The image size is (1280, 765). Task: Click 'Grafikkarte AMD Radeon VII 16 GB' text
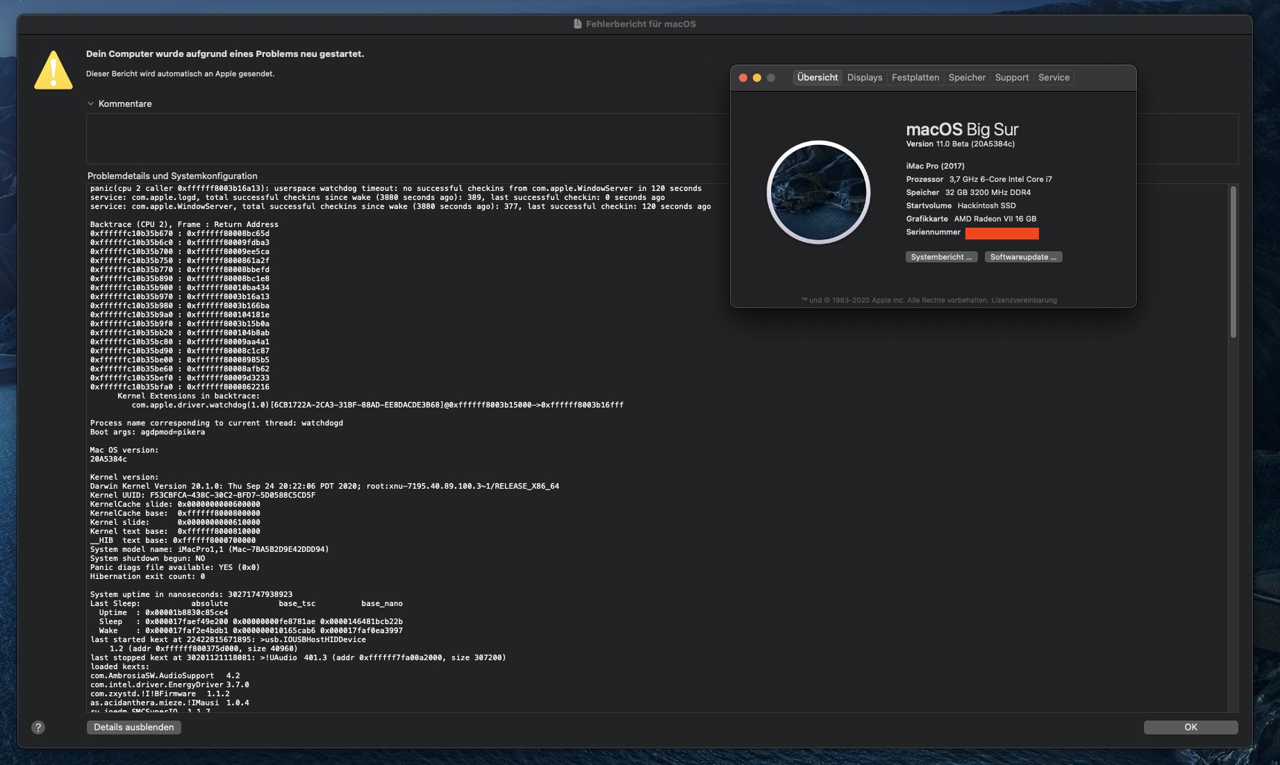(x=971, y=219)
